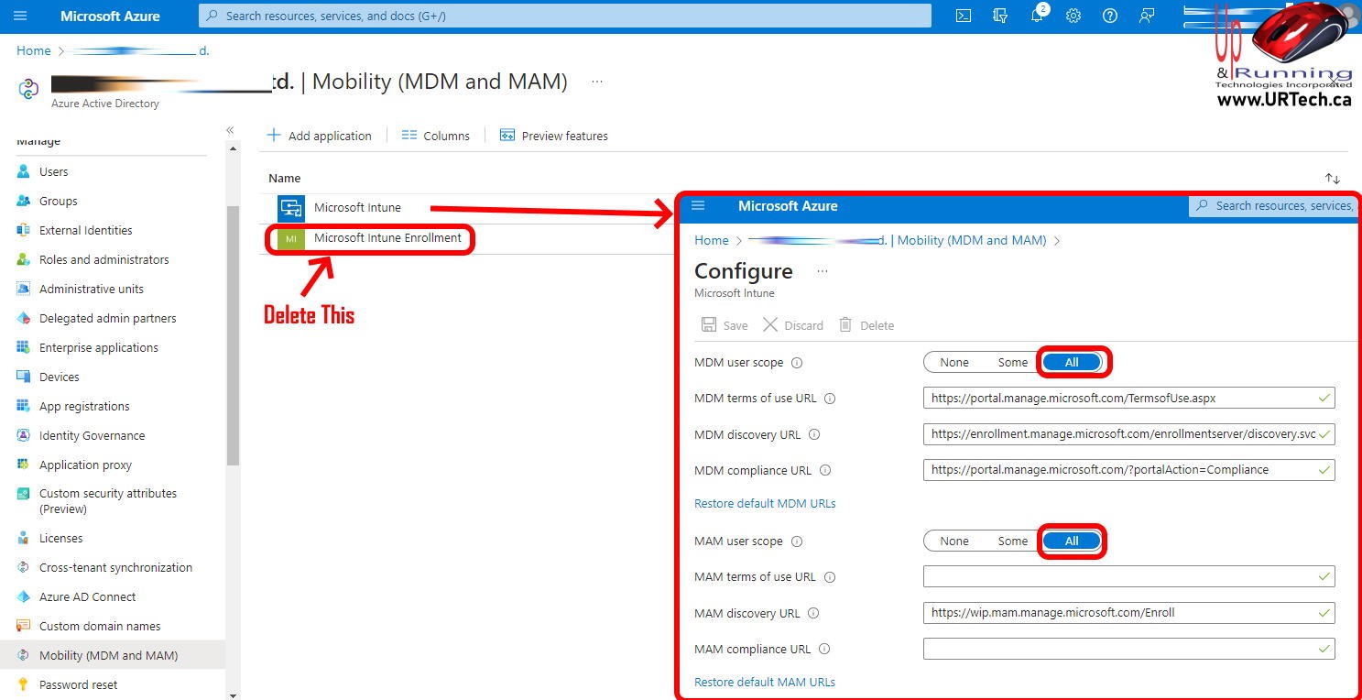Open the ellipsis menu beside Configure
Screen dimensions: 1362x700
822,271
